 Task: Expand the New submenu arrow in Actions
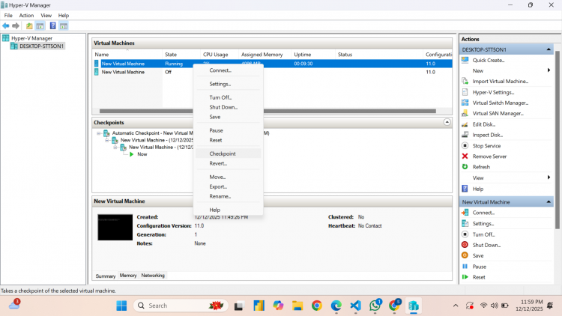549,70
